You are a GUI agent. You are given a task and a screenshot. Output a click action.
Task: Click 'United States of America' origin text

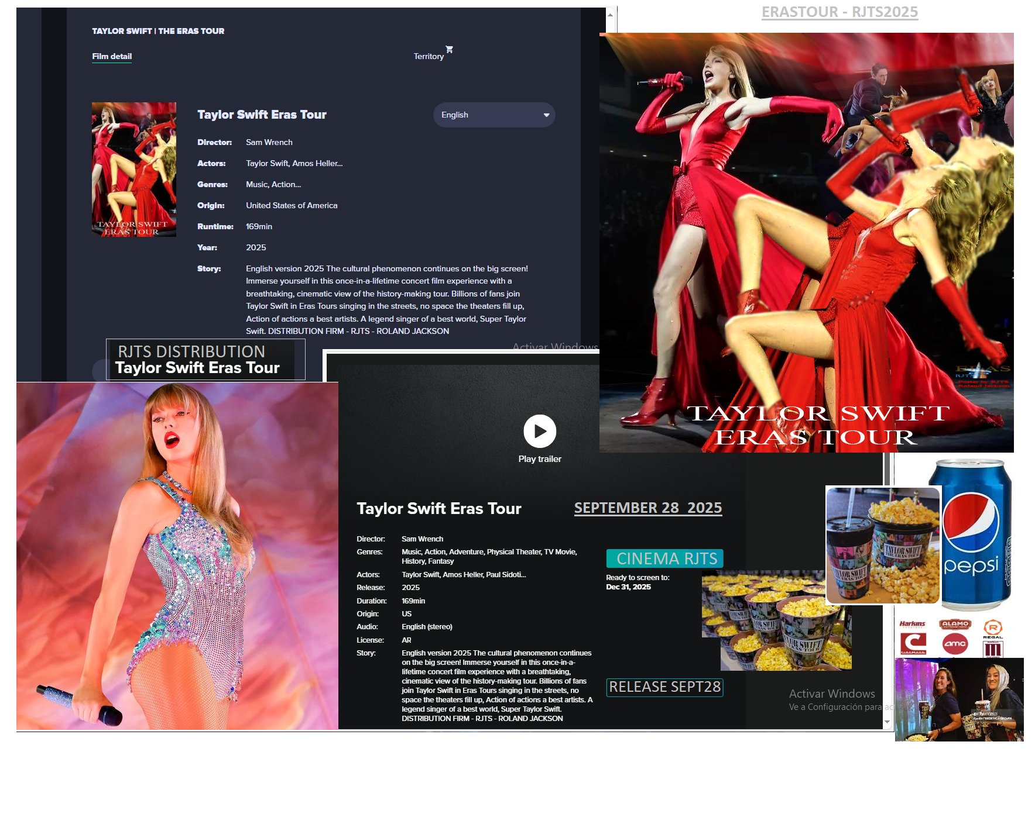[x=292, y=205]
